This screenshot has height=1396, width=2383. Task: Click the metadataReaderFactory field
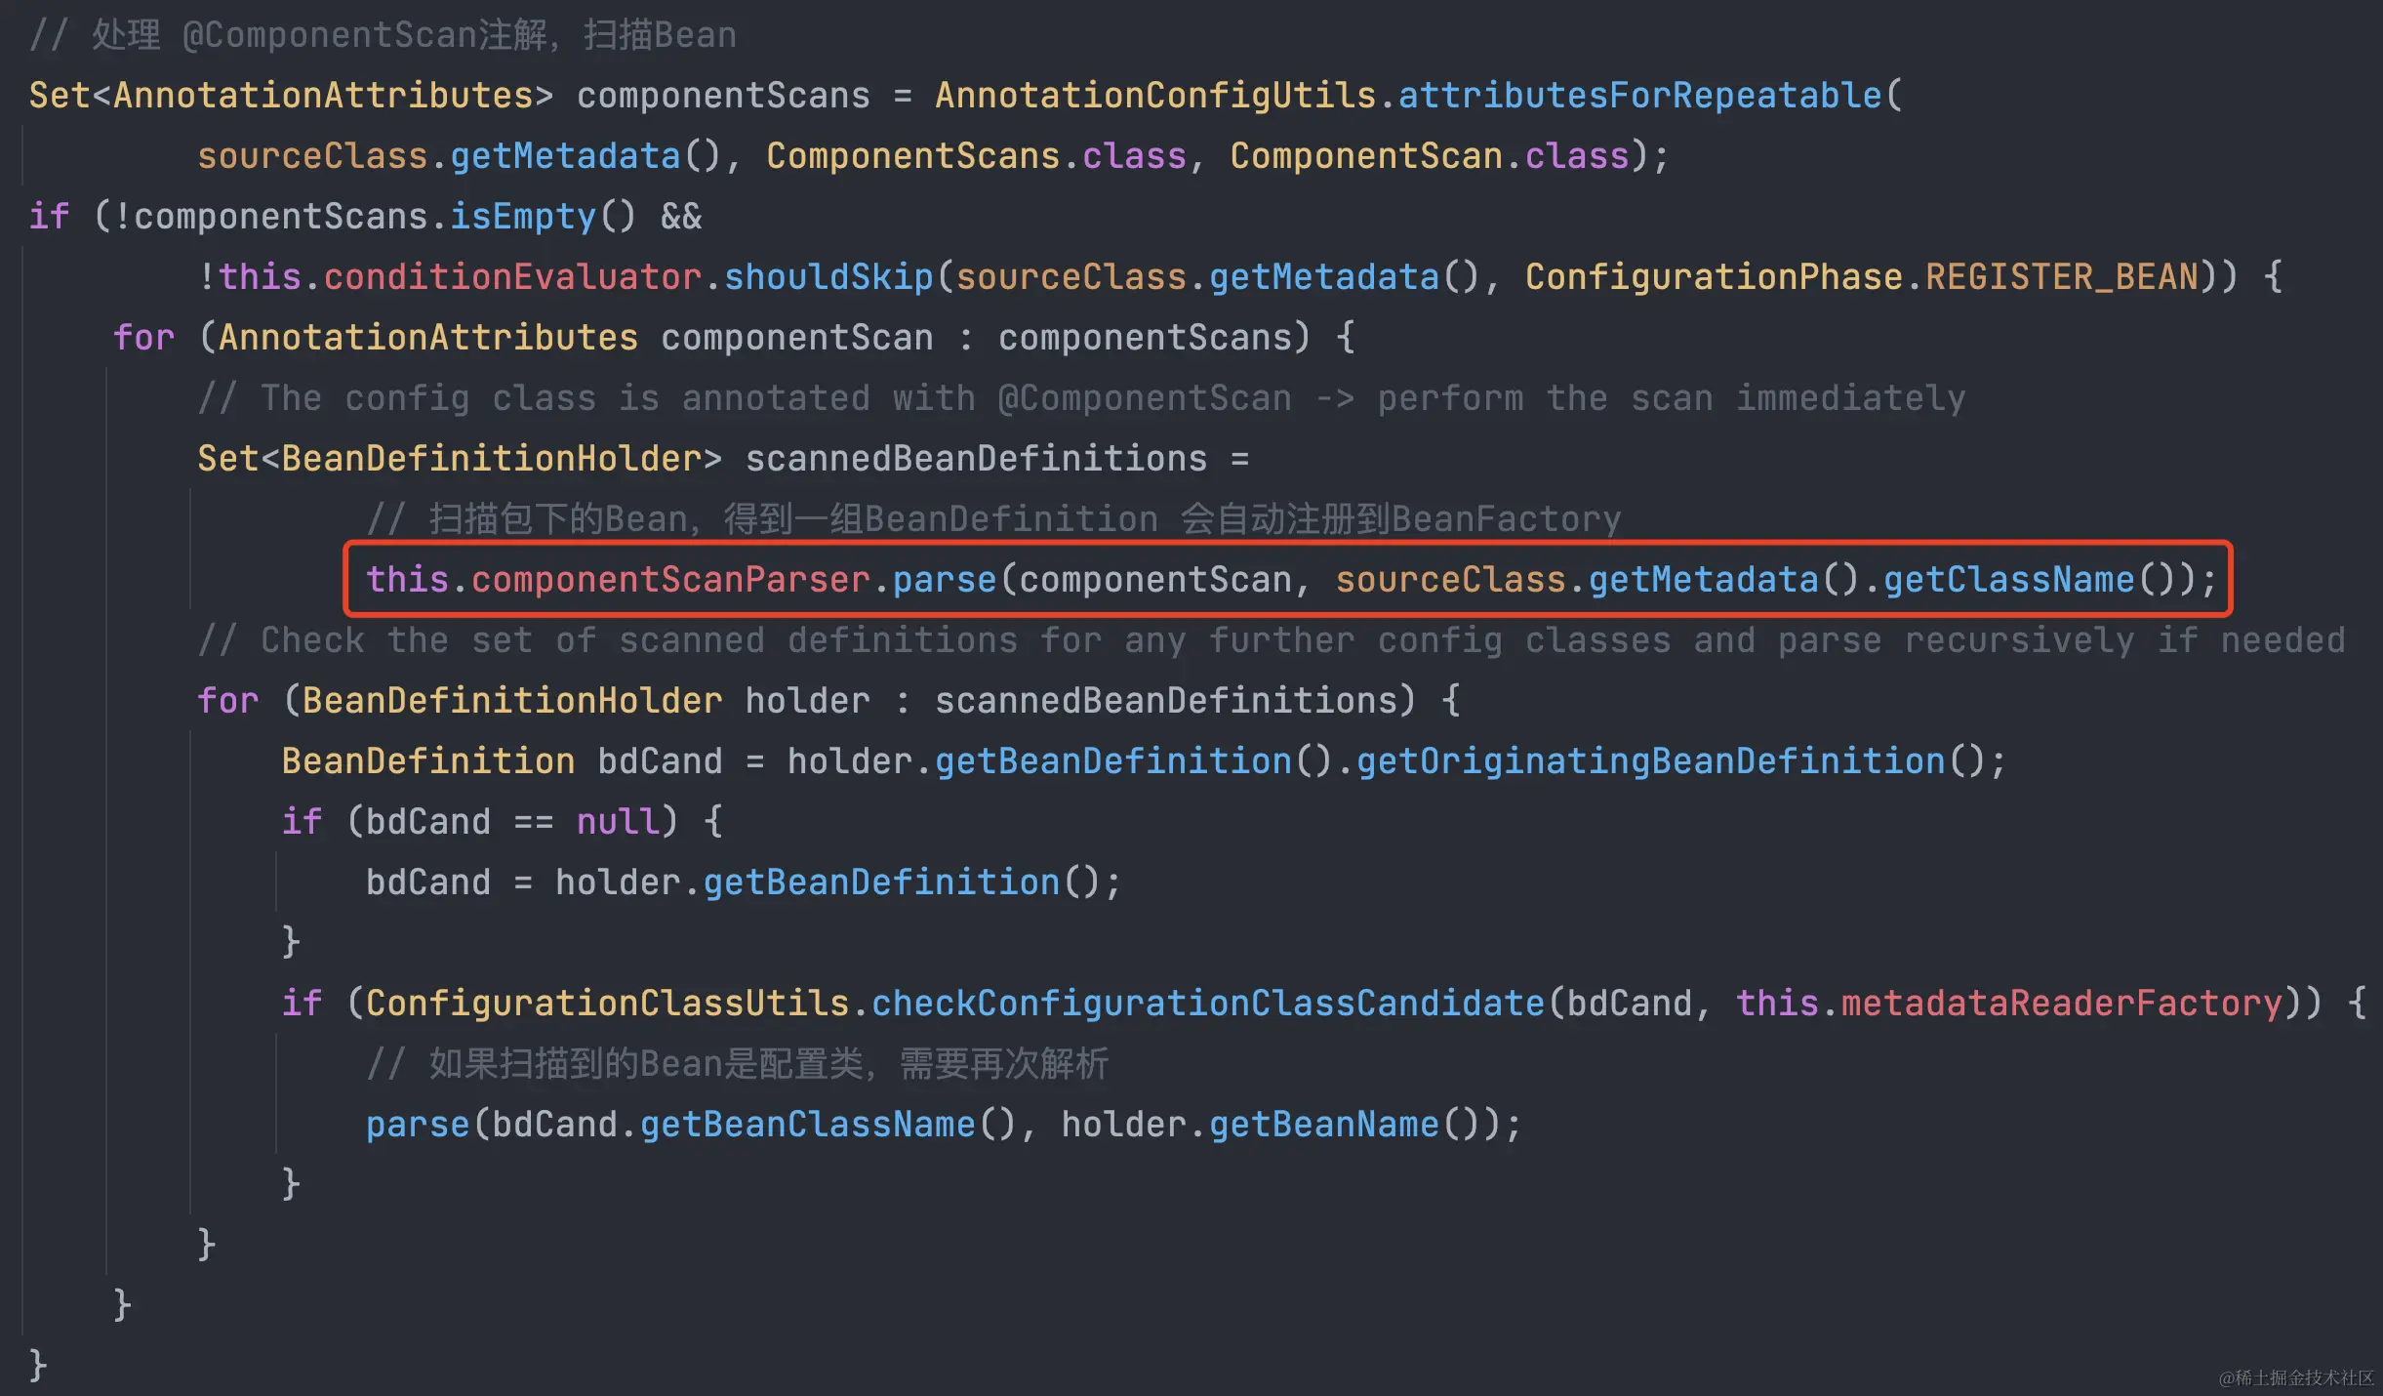(2061, 1004)
